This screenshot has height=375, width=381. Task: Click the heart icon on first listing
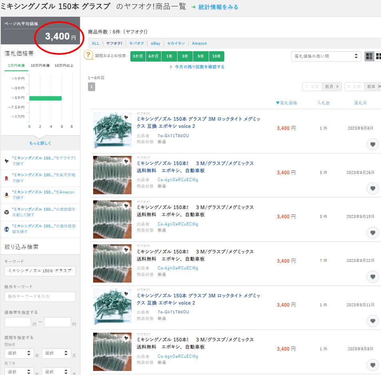373,144
